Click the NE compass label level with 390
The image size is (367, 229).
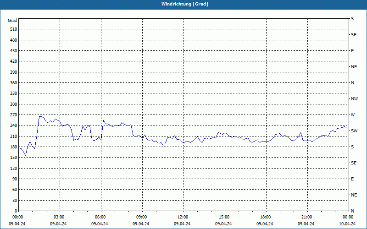(x=354, y=67)
